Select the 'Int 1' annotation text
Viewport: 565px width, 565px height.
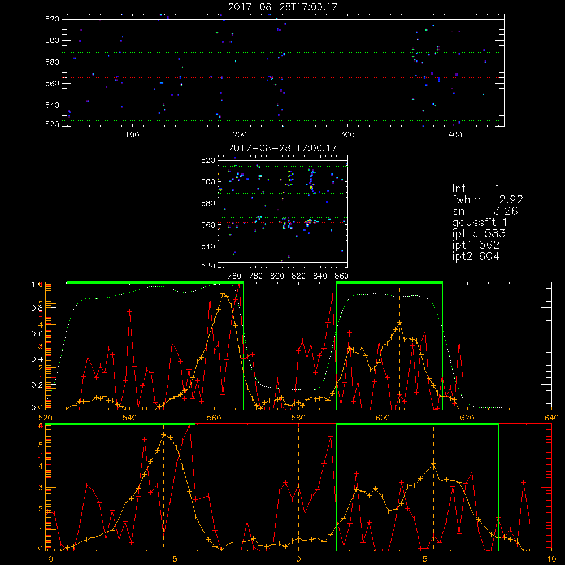(x=476, y=189)
